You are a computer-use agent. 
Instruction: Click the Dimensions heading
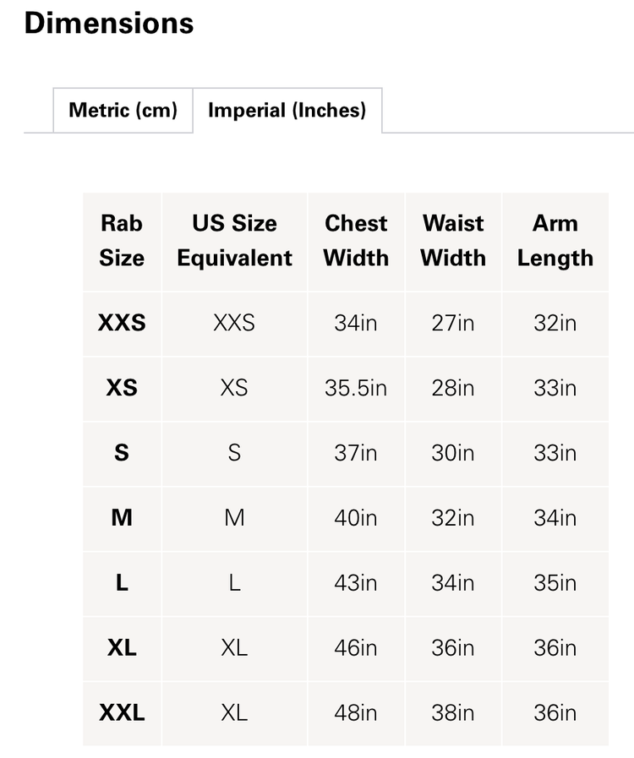(110, 24)
